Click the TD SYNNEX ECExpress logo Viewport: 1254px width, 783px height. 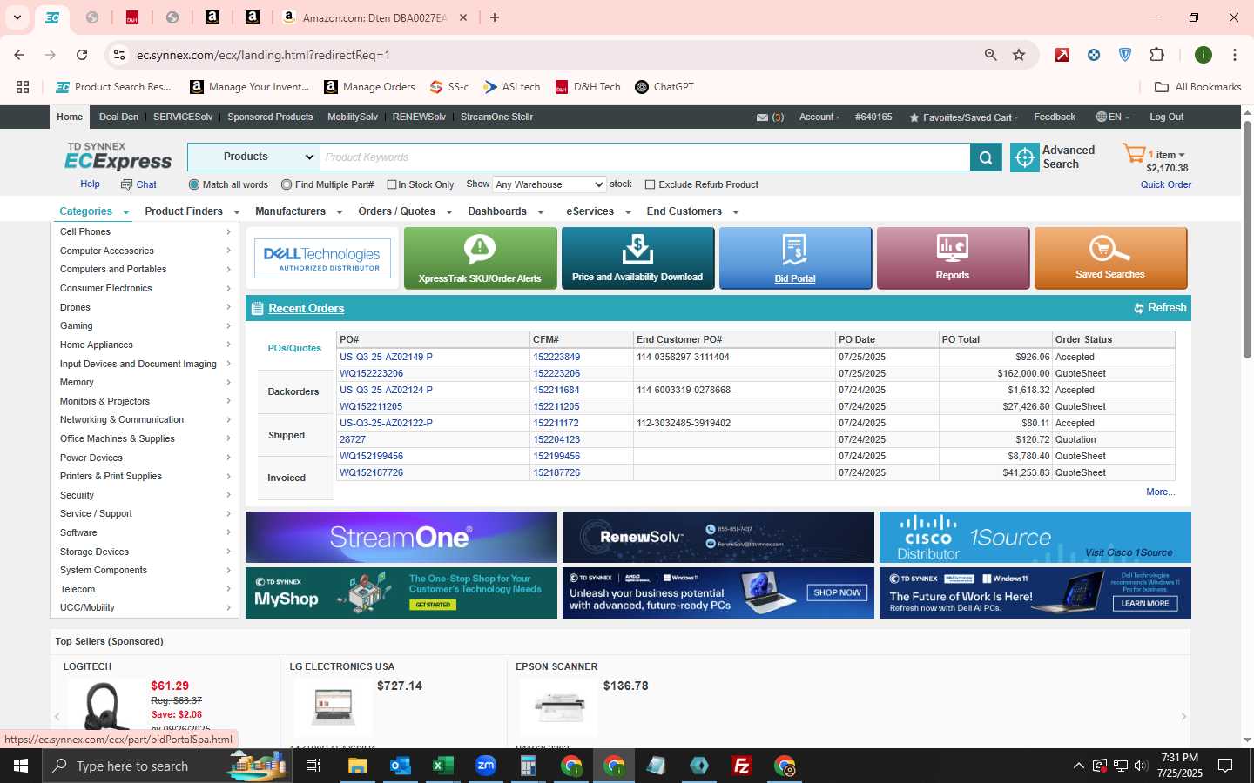[x=118, y=157]
